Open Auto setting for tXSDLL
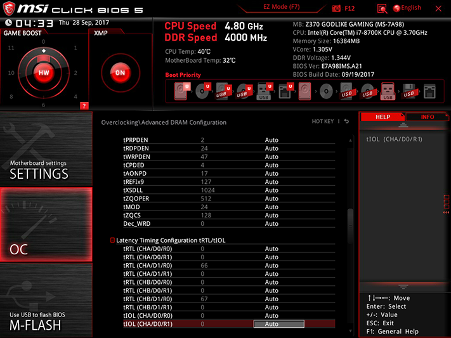Image resolution: width=451 pixels, height=338 pixels. pyautogui.click(x=271, y=190)
